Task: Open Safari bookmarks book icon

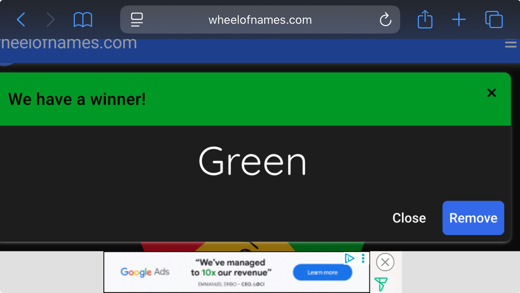Action: [x=83, y=20]
